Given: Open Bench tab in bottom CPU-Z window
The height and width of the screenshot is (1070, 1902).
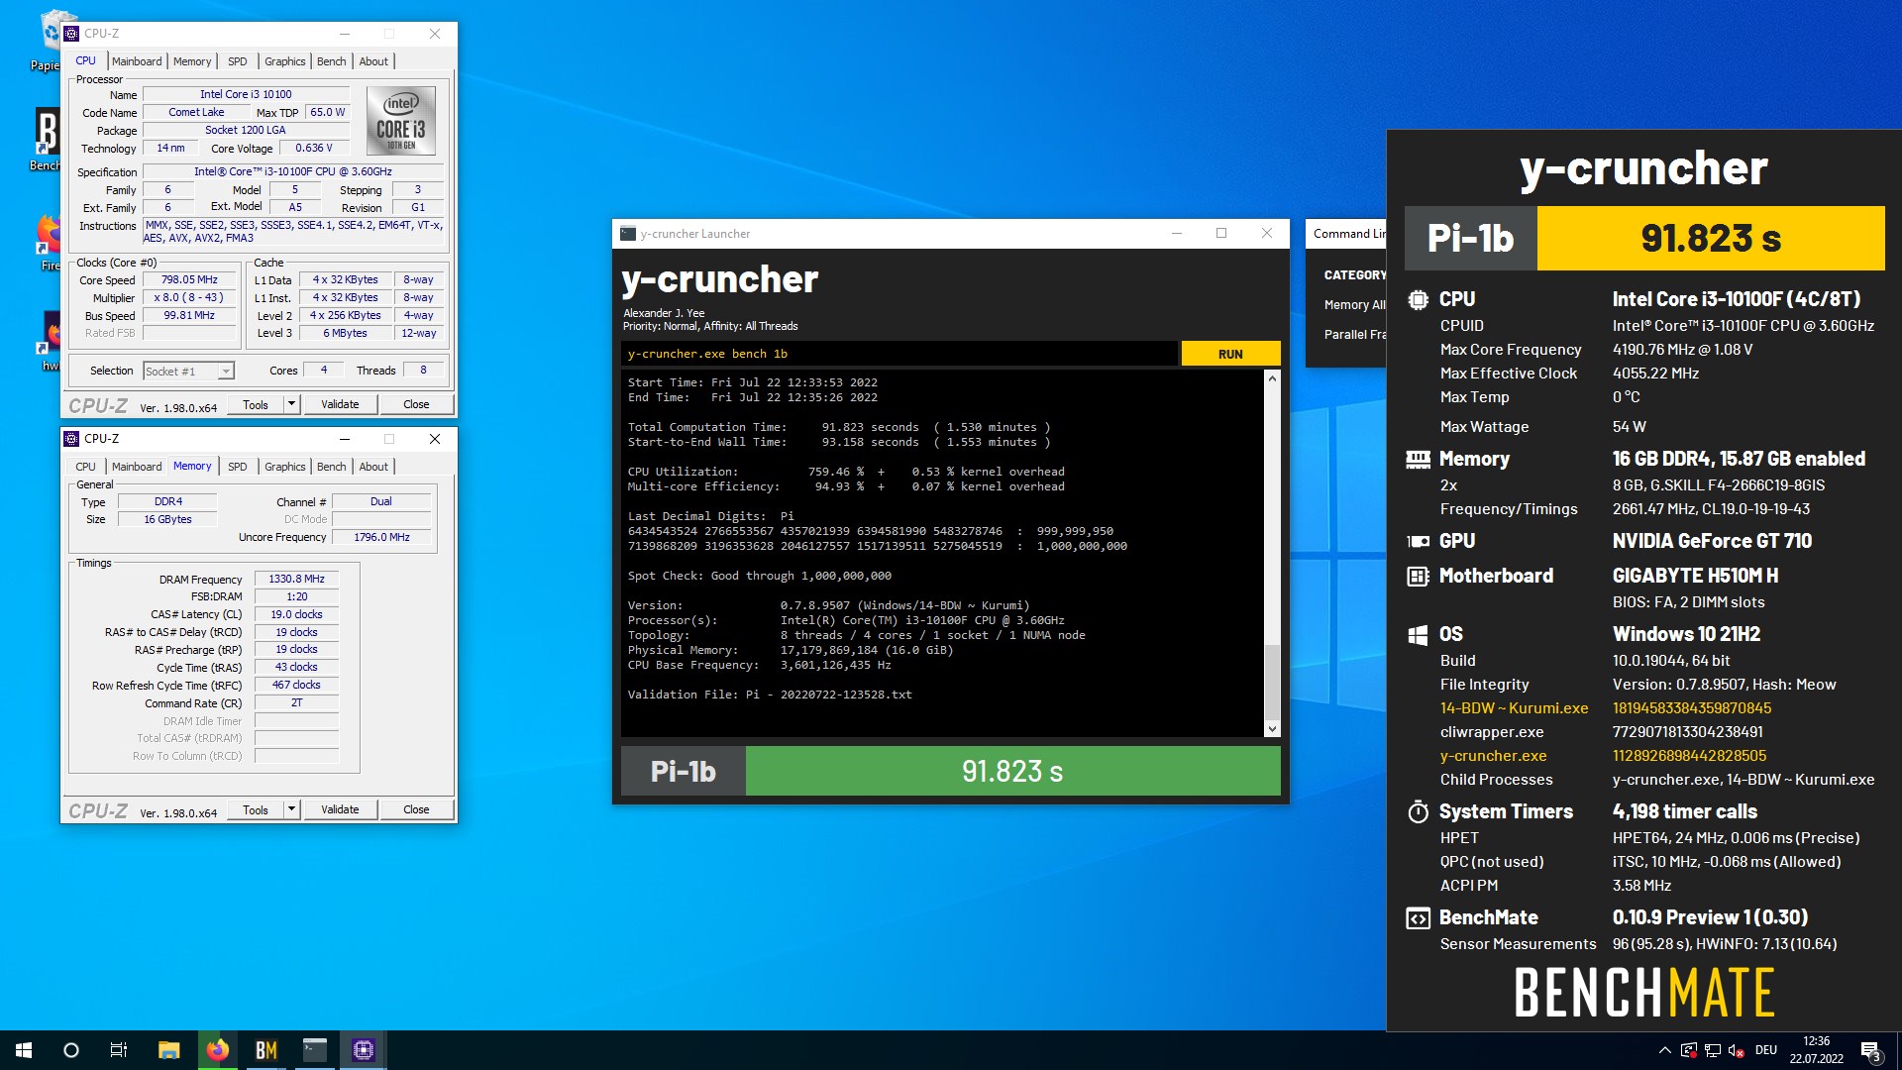Looking at the screenshot, I should [332, 467].
